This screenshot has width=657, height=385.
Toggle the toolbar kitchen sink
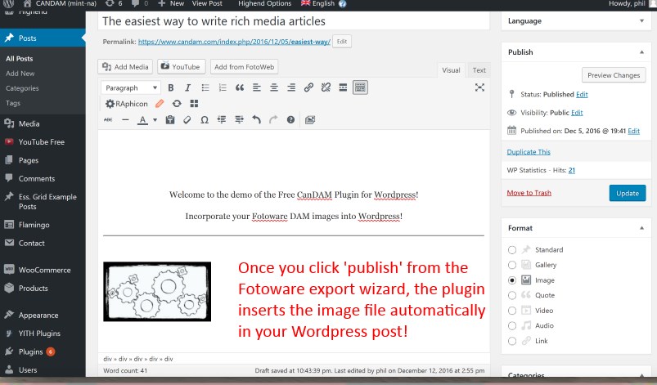(360, 87)
